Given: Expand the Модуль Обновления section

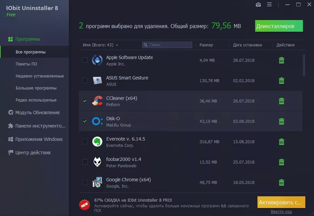Looking at the screenshot, I should (x=37, y=113).
